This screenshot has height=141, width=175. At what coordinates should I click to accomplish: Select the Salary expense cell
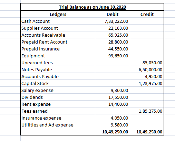[58, 90]
